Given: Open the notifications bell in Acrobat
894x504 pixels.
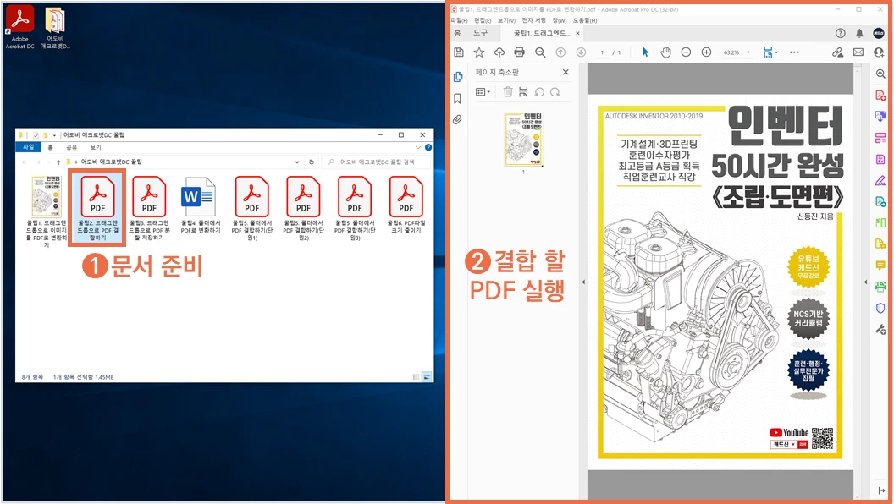Looking at the screenshot, I should pyautogui.click(x=859, y=34).
